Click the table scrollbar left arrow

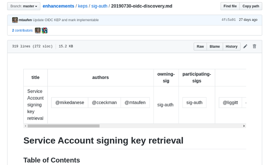26,126
